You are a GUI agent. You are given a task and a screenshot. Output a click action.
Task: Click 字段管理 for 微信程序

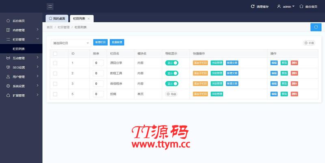[217, 84]
